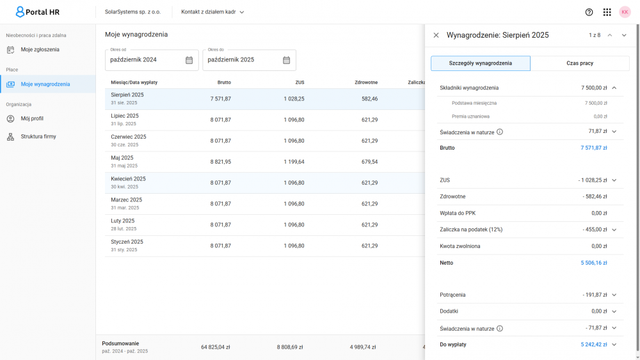Select the Lipiec 2025 salary row

(256, 120)
